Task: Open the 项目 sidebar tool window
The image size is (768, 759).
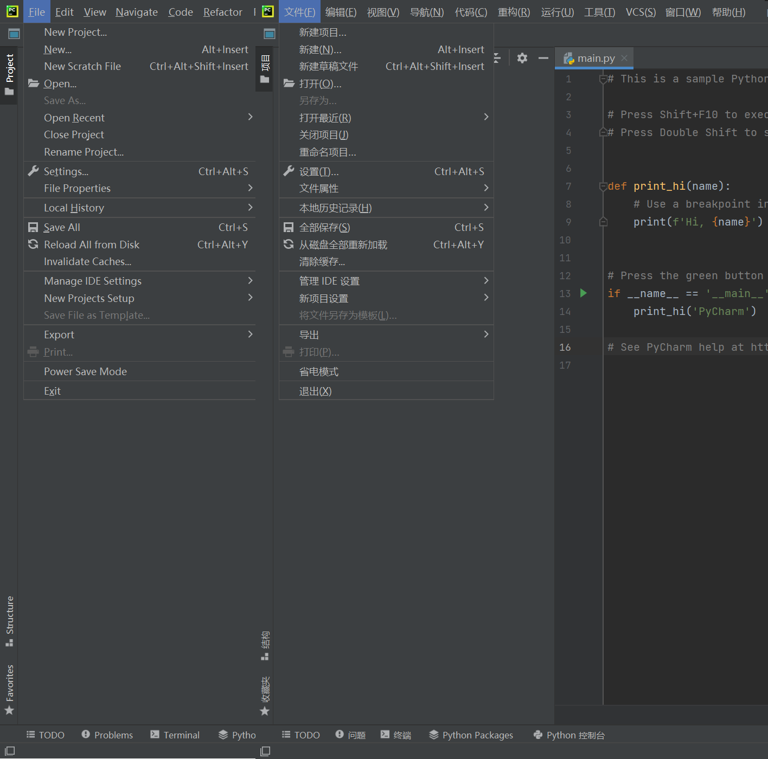Action: click(265, 69)
